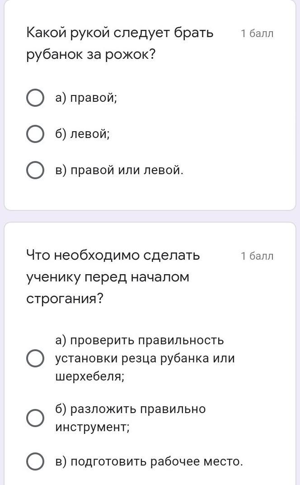Image resolution: width=300 pixels, height=485 pixels.
Task: Select radio button for "а) правой;"
Action: [35, 98]
